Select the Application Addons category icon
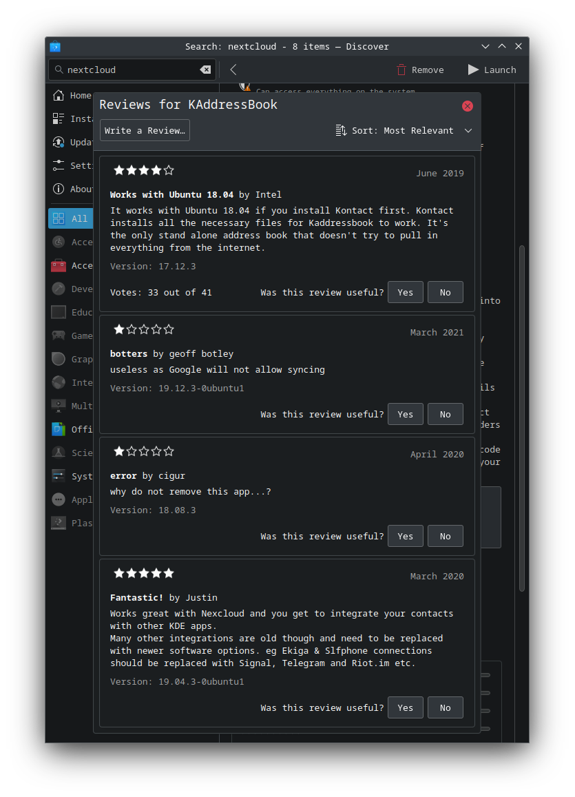575x797 pixels. click(x=59, y=499)
